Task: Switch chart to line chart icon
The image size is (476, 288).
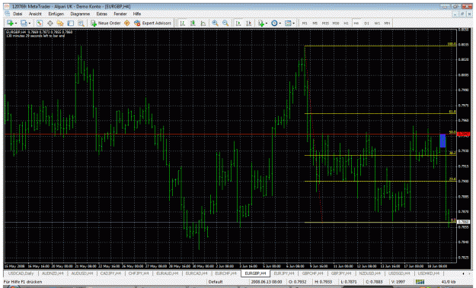Action: tap(203, 23)
